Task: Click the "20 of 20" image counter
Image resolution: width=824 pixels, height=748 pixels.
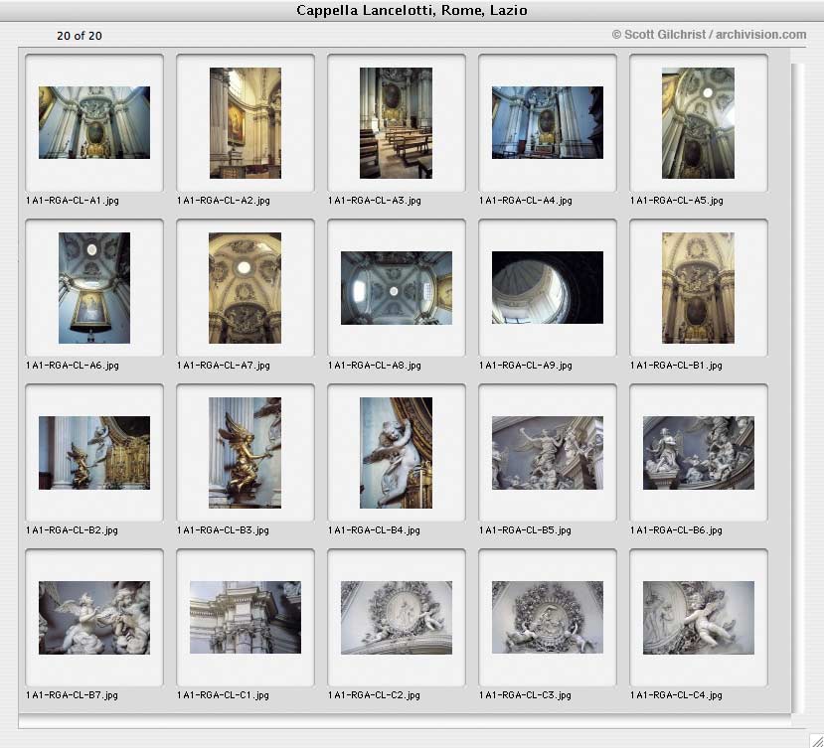Action: 80,36
